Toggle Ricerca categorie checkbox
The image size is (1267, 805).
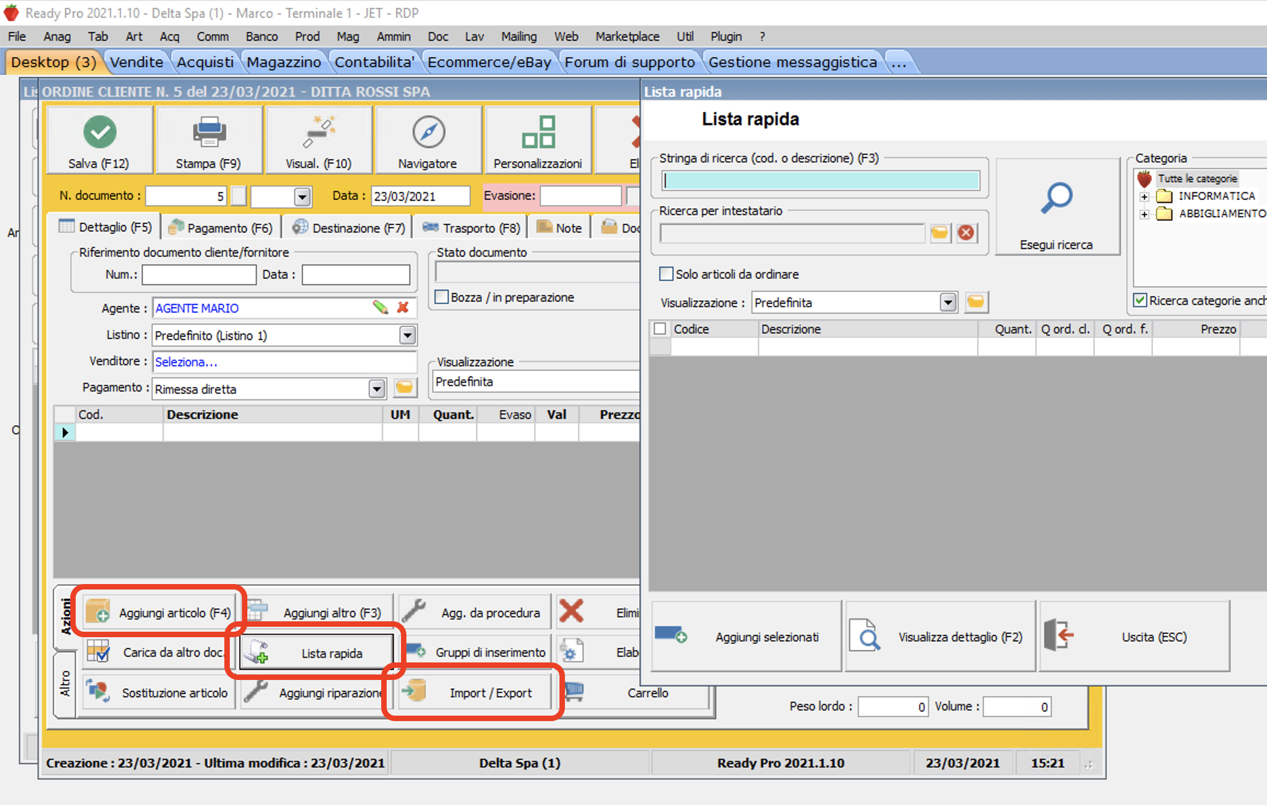pyautogui.click(x=1140, y=300)
